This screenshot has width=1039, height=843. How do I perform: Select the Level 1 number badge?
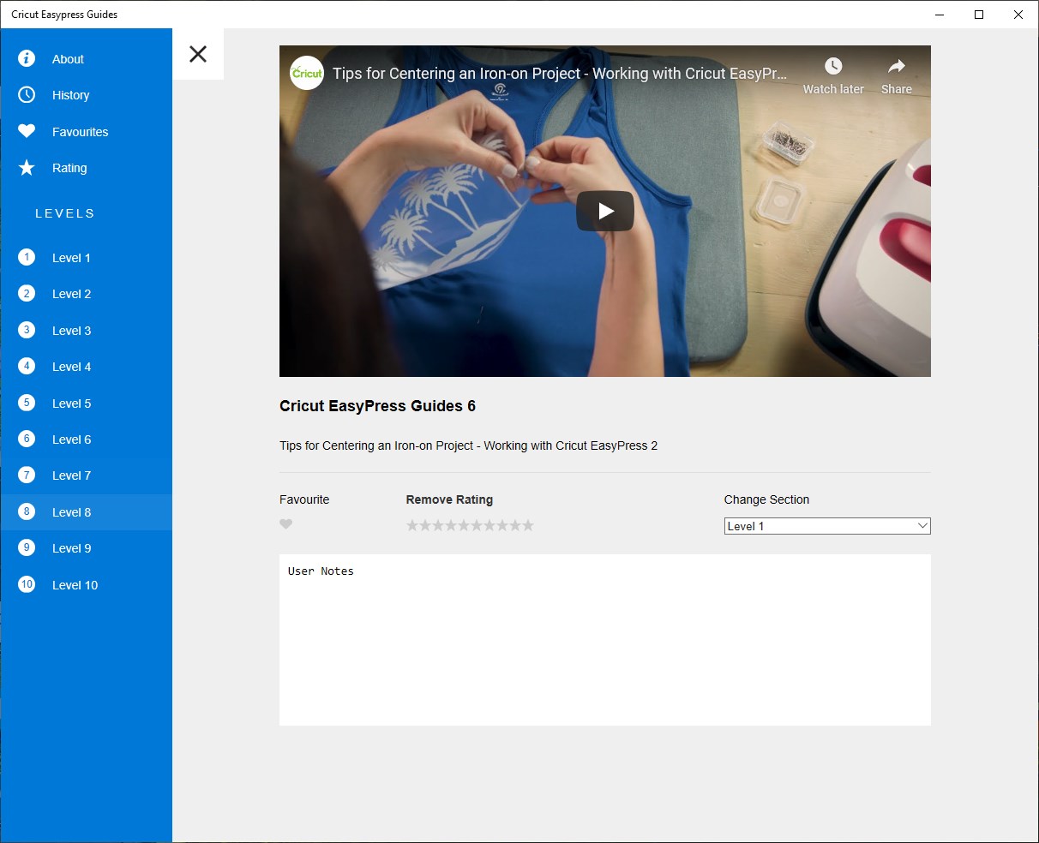click(27, 257)
